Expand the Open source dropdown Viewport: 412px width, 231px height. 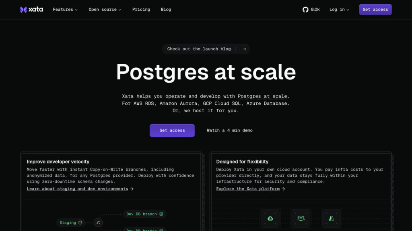point(105,10)
